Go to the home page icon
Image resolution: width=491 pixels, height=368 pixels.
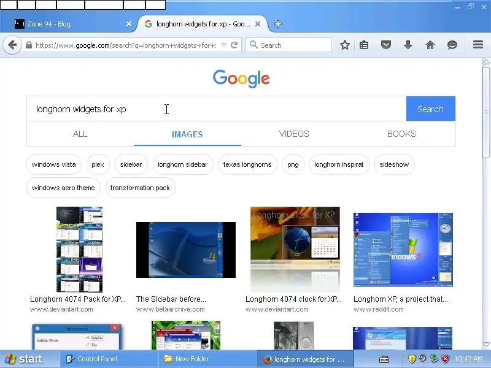click(430, 45)
